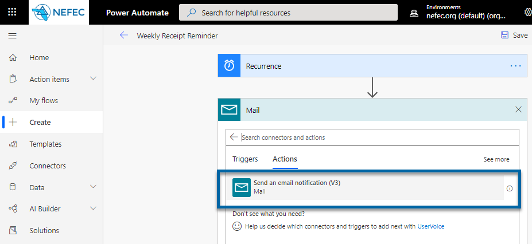Expand the AI Builder chevron

[94, 208]
